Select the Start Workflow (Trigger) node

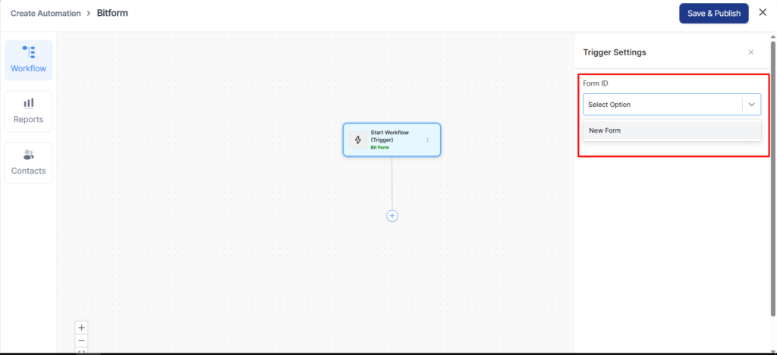[392, 140]
